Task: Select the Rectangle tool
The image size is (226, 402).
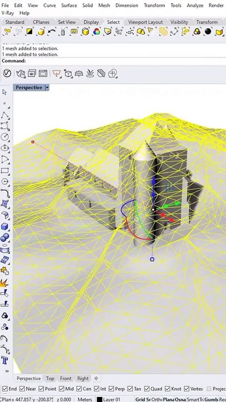Action: 5,170
